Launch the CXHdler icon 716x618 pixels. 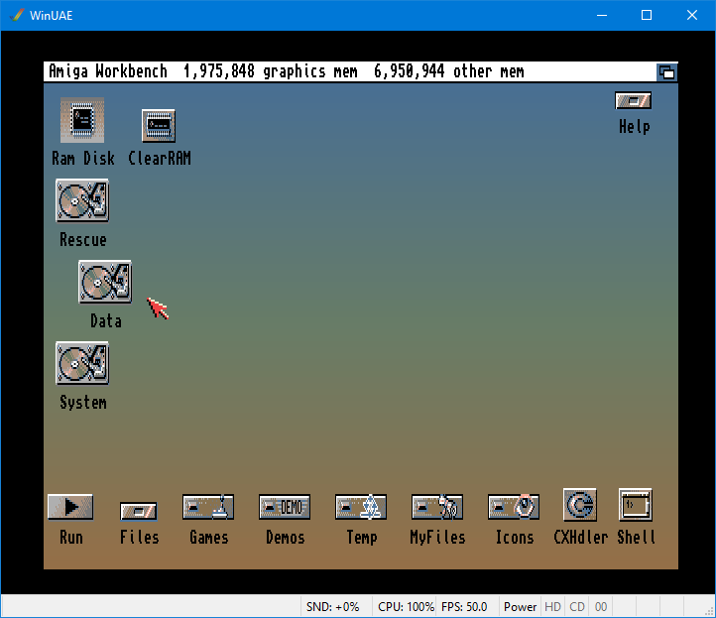579,505
